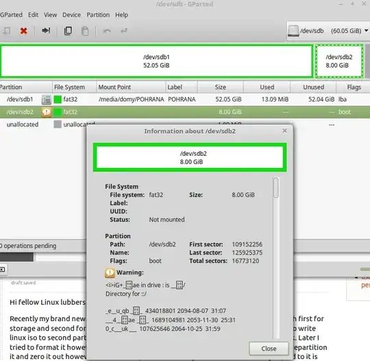The height and width of the screenshot is (361, 370).
Task: Click the File System column header
Action: 74,87
